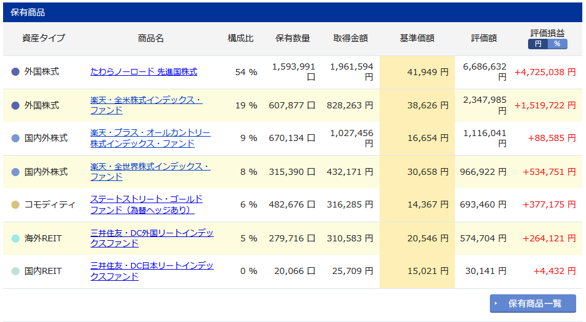Click the 1,961,594 円 acquisition cell
This screenshot has width=586, height=322.
pyautogui.click(x=352, y=71)
